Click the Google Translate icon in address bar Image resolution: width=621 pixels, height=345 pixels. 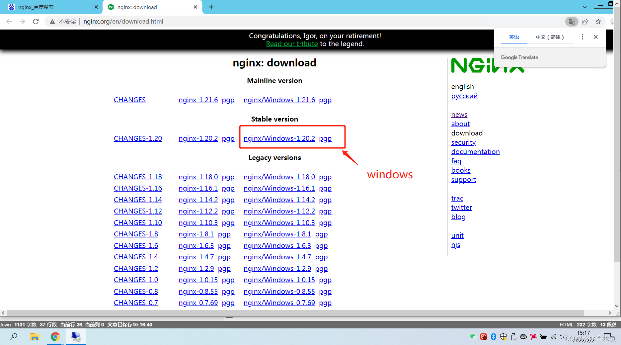[572, 22]
